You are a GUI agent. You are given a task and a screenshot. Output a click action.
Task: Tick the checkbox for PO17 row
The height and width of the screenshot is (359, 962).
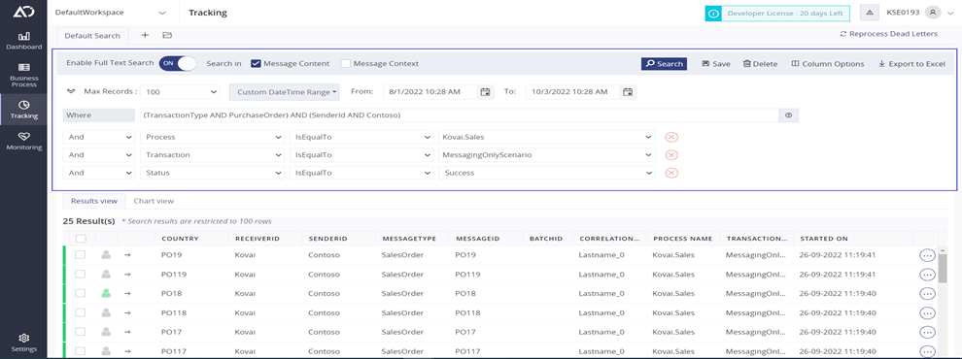coord(81,332)
